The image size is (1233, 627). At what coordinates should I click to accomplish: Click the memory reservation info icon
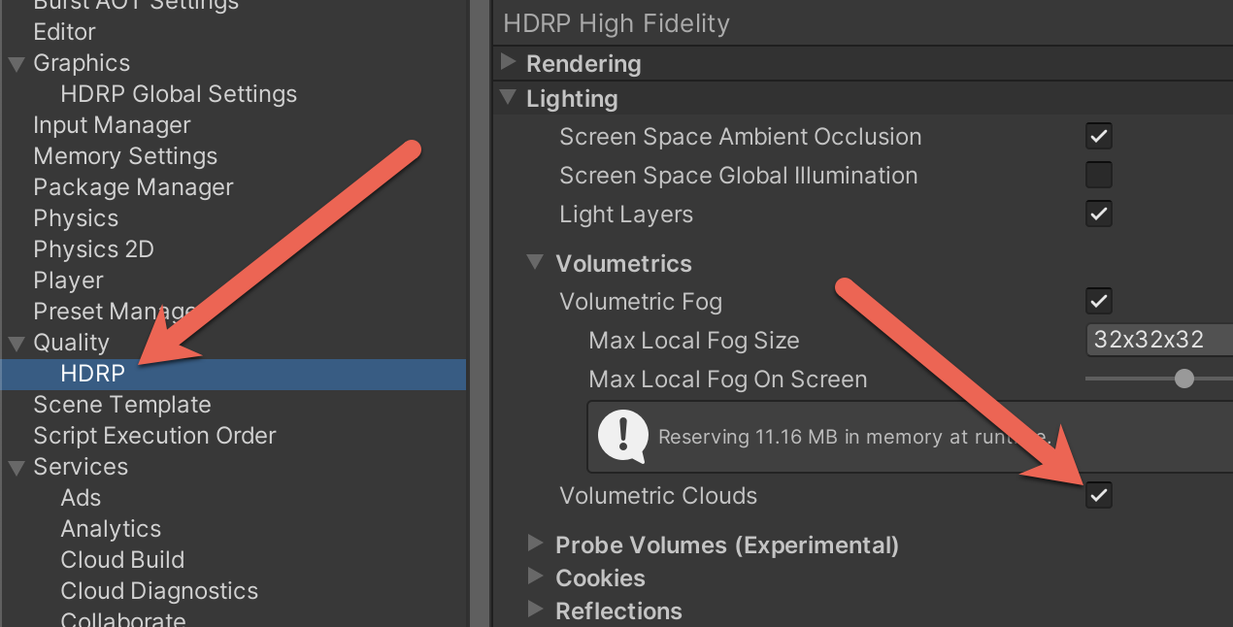[622, 436]
